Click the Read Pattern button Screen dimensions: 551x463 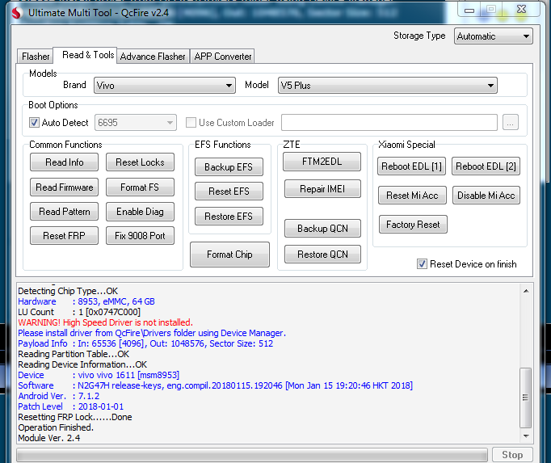(65, 212)
